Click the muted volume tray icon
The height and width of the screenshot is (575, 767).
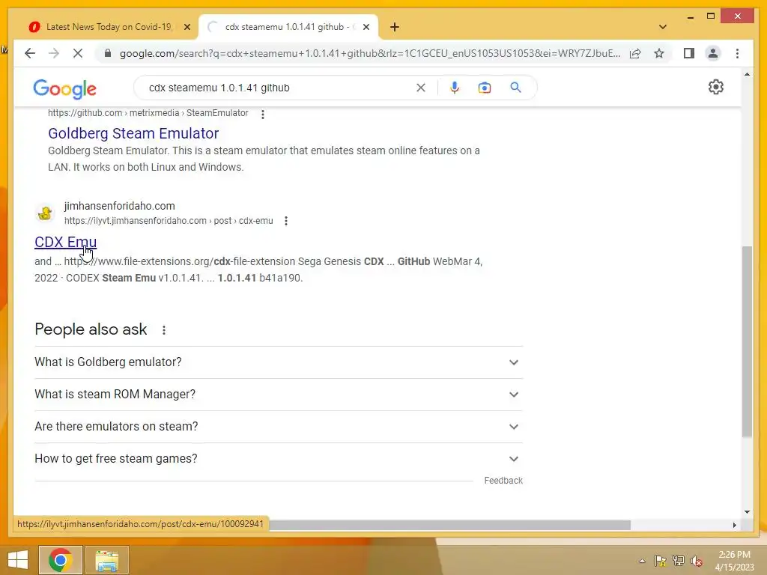click(x=696, y=561)
